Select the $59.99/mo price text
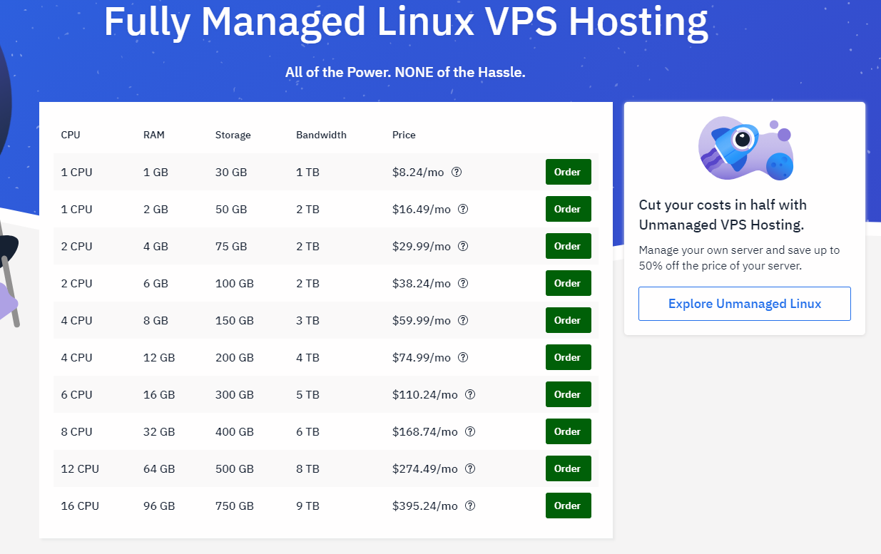 422,320
